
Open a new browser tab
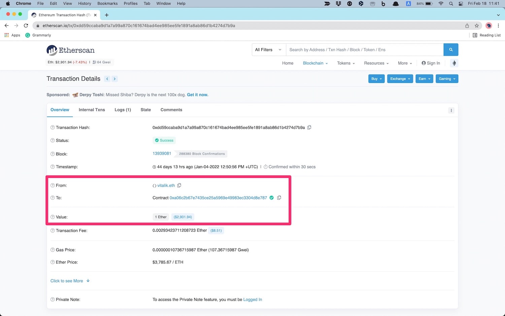[x=107, y=15]
